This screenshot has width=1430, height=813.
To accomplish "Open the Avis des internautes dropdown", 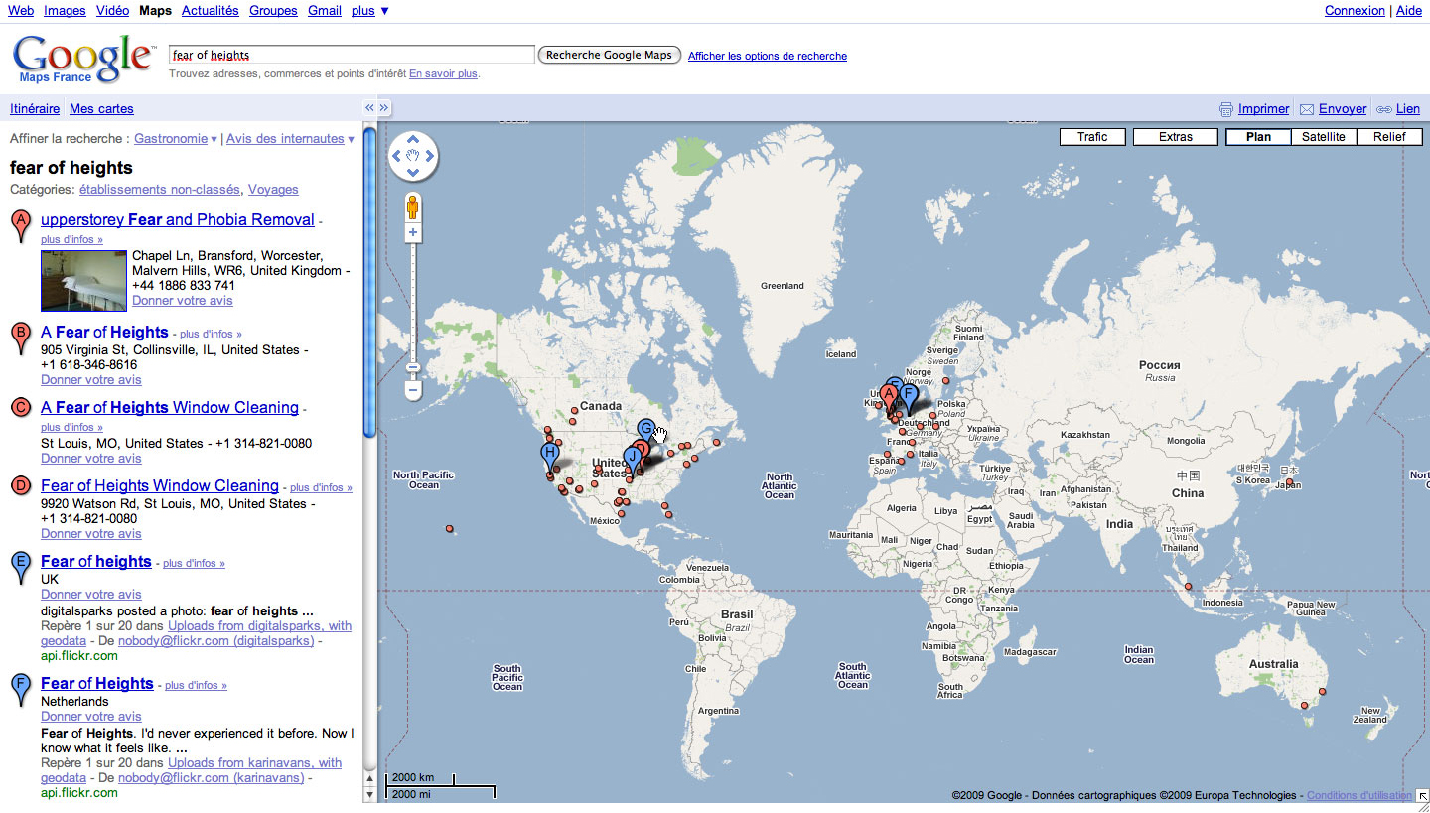I will (290, 139).
